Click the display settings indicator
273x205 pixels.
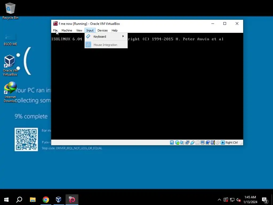[203, 143]
